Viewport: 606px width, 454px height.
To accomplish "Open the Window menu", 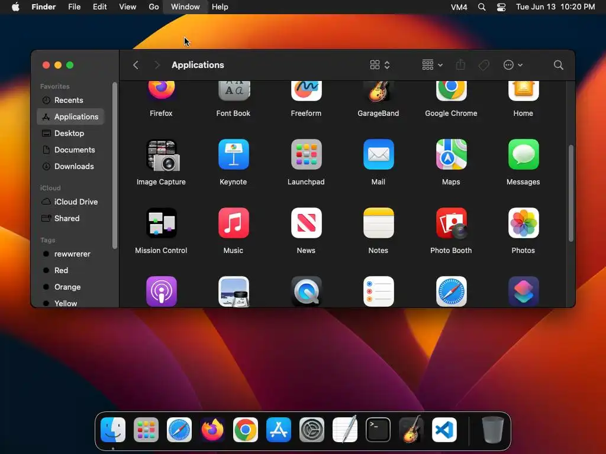I will pos(185,7).
